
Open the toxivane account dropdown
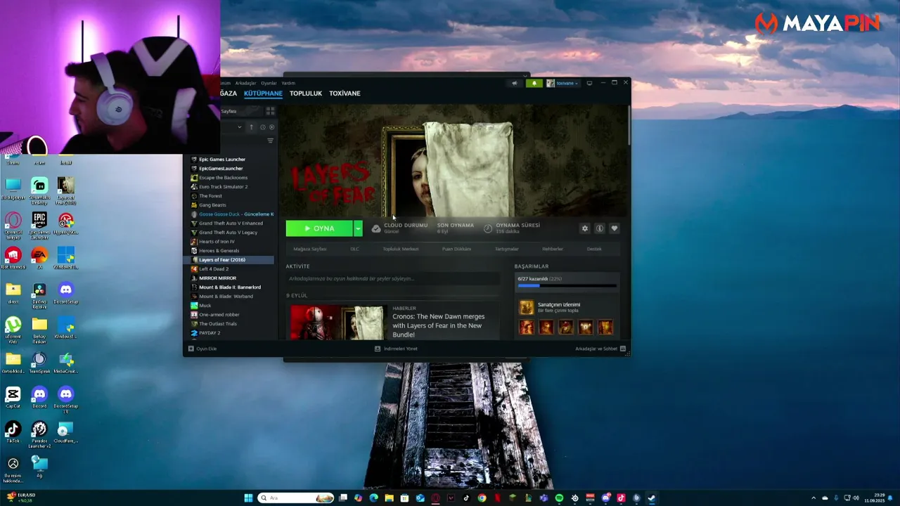562,83
